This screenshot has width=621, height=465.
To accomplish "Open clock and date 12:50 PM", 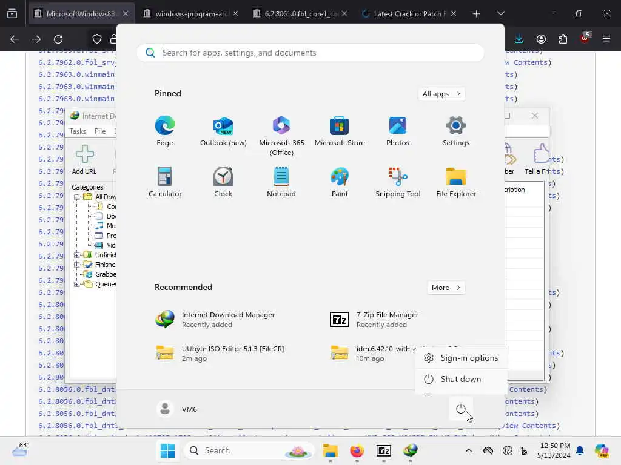I will point(553,450).
